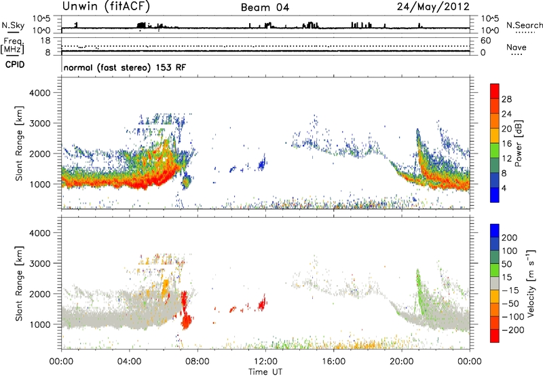Click the '16:00' time axis tick label
The width and height of the screenshot is (543, 376).
(x=333, y=362)
